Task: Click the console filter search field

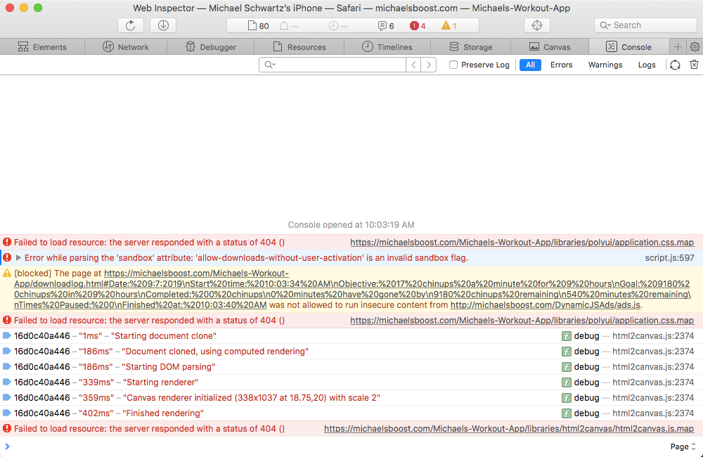Action: pyautogui.click(x=330, y=64)
